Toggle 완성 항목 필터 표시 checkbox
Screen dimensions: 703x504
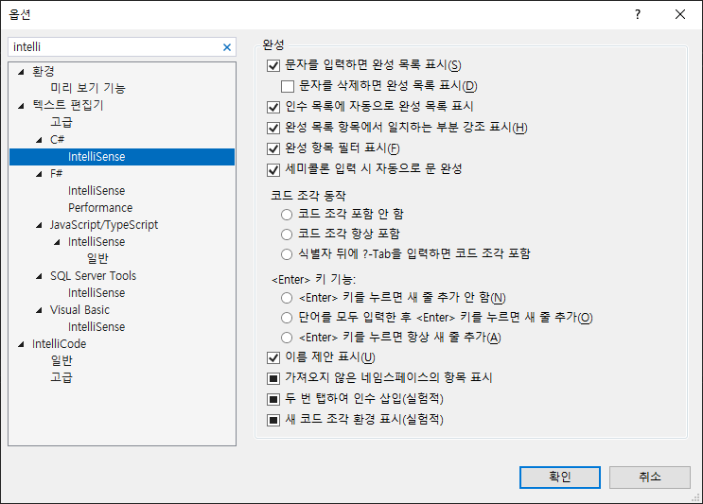(273, 148)
